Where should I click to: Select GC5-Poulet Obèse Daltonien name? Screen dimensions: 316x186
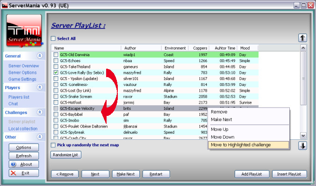point(84,126)
